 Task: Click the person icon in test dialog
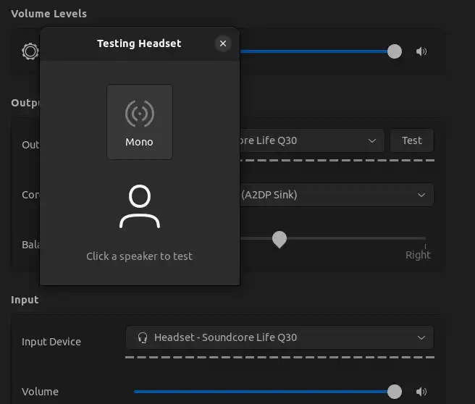[x=140, y=206]
